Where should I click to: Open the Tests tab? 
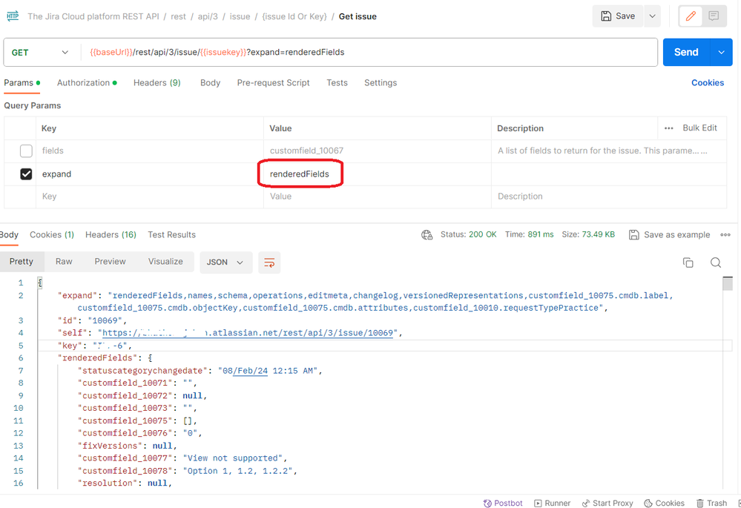click(x=337, y=83)
